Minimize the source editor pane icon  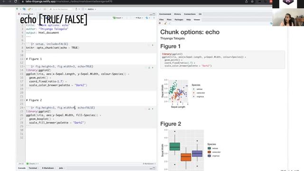[x=151, y=14]
